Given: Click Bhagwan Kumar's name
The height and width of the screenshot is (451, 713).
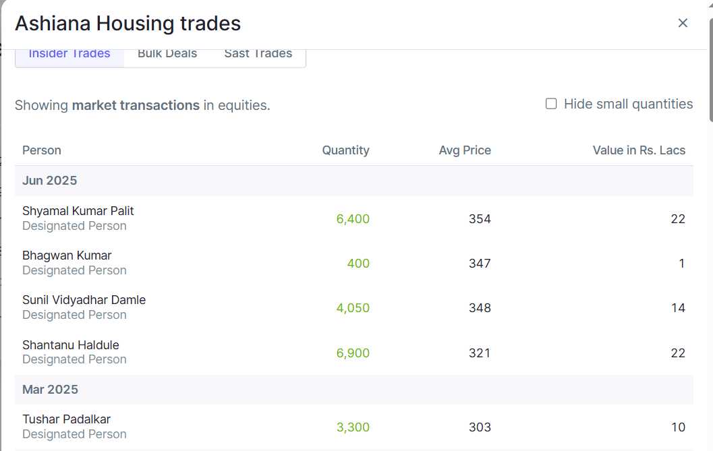Looking at the screenshot, I should point(67,255).
